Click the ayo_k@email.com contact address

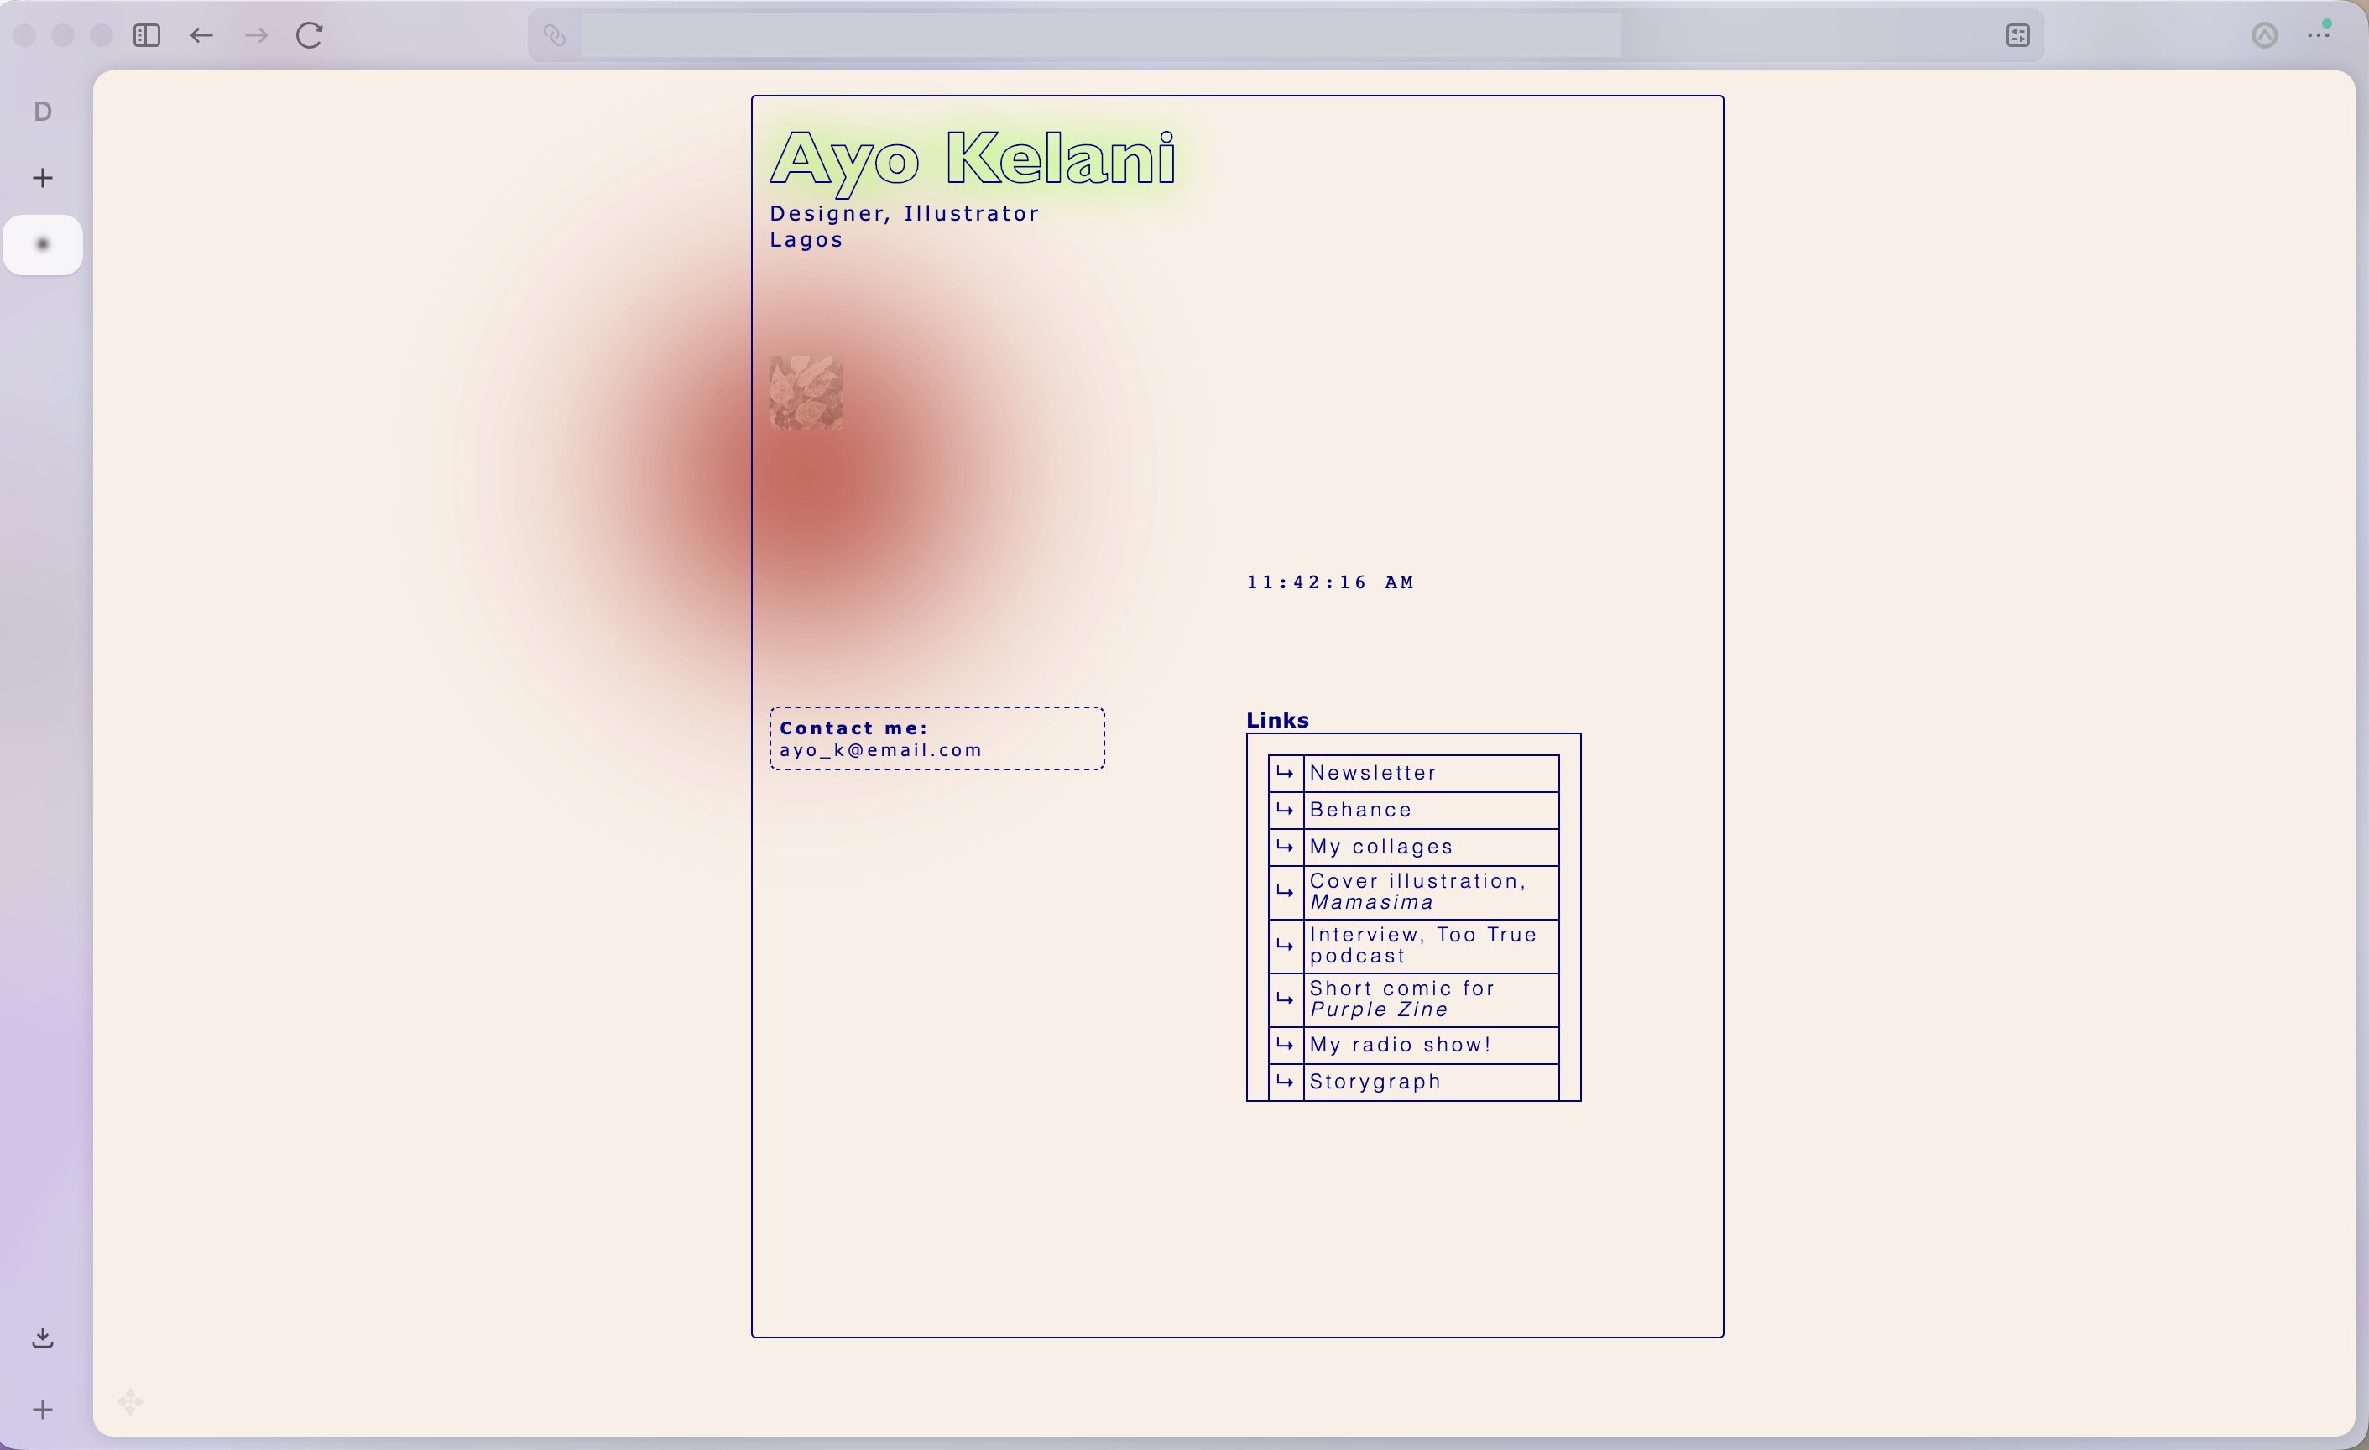click(880, 750)
